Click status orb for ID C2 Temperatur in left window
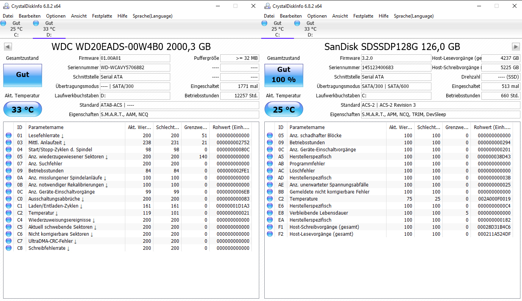The width and height of the screenshot is (522, 301). pyautogui.click(x=9, y=213)
